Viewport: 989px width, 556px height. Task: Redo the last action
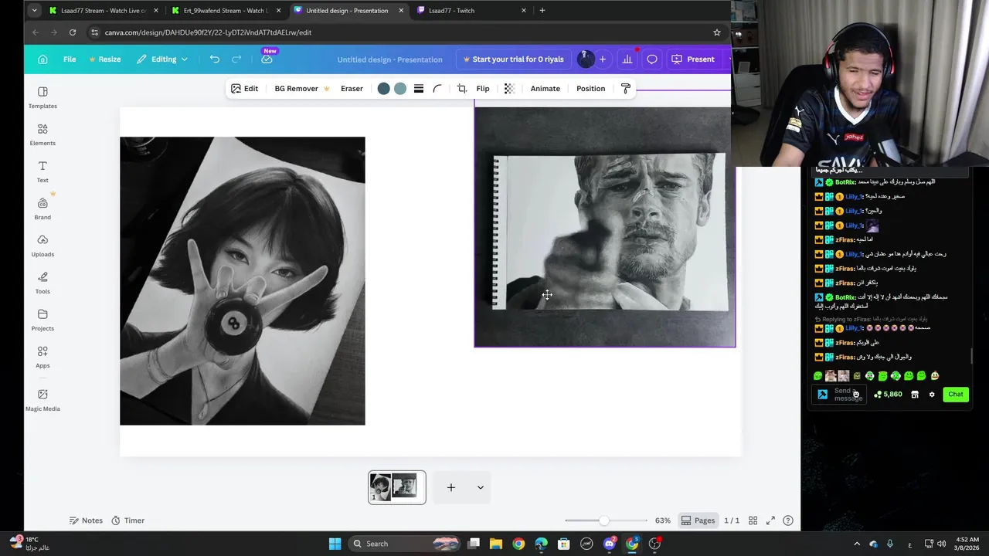236,59
